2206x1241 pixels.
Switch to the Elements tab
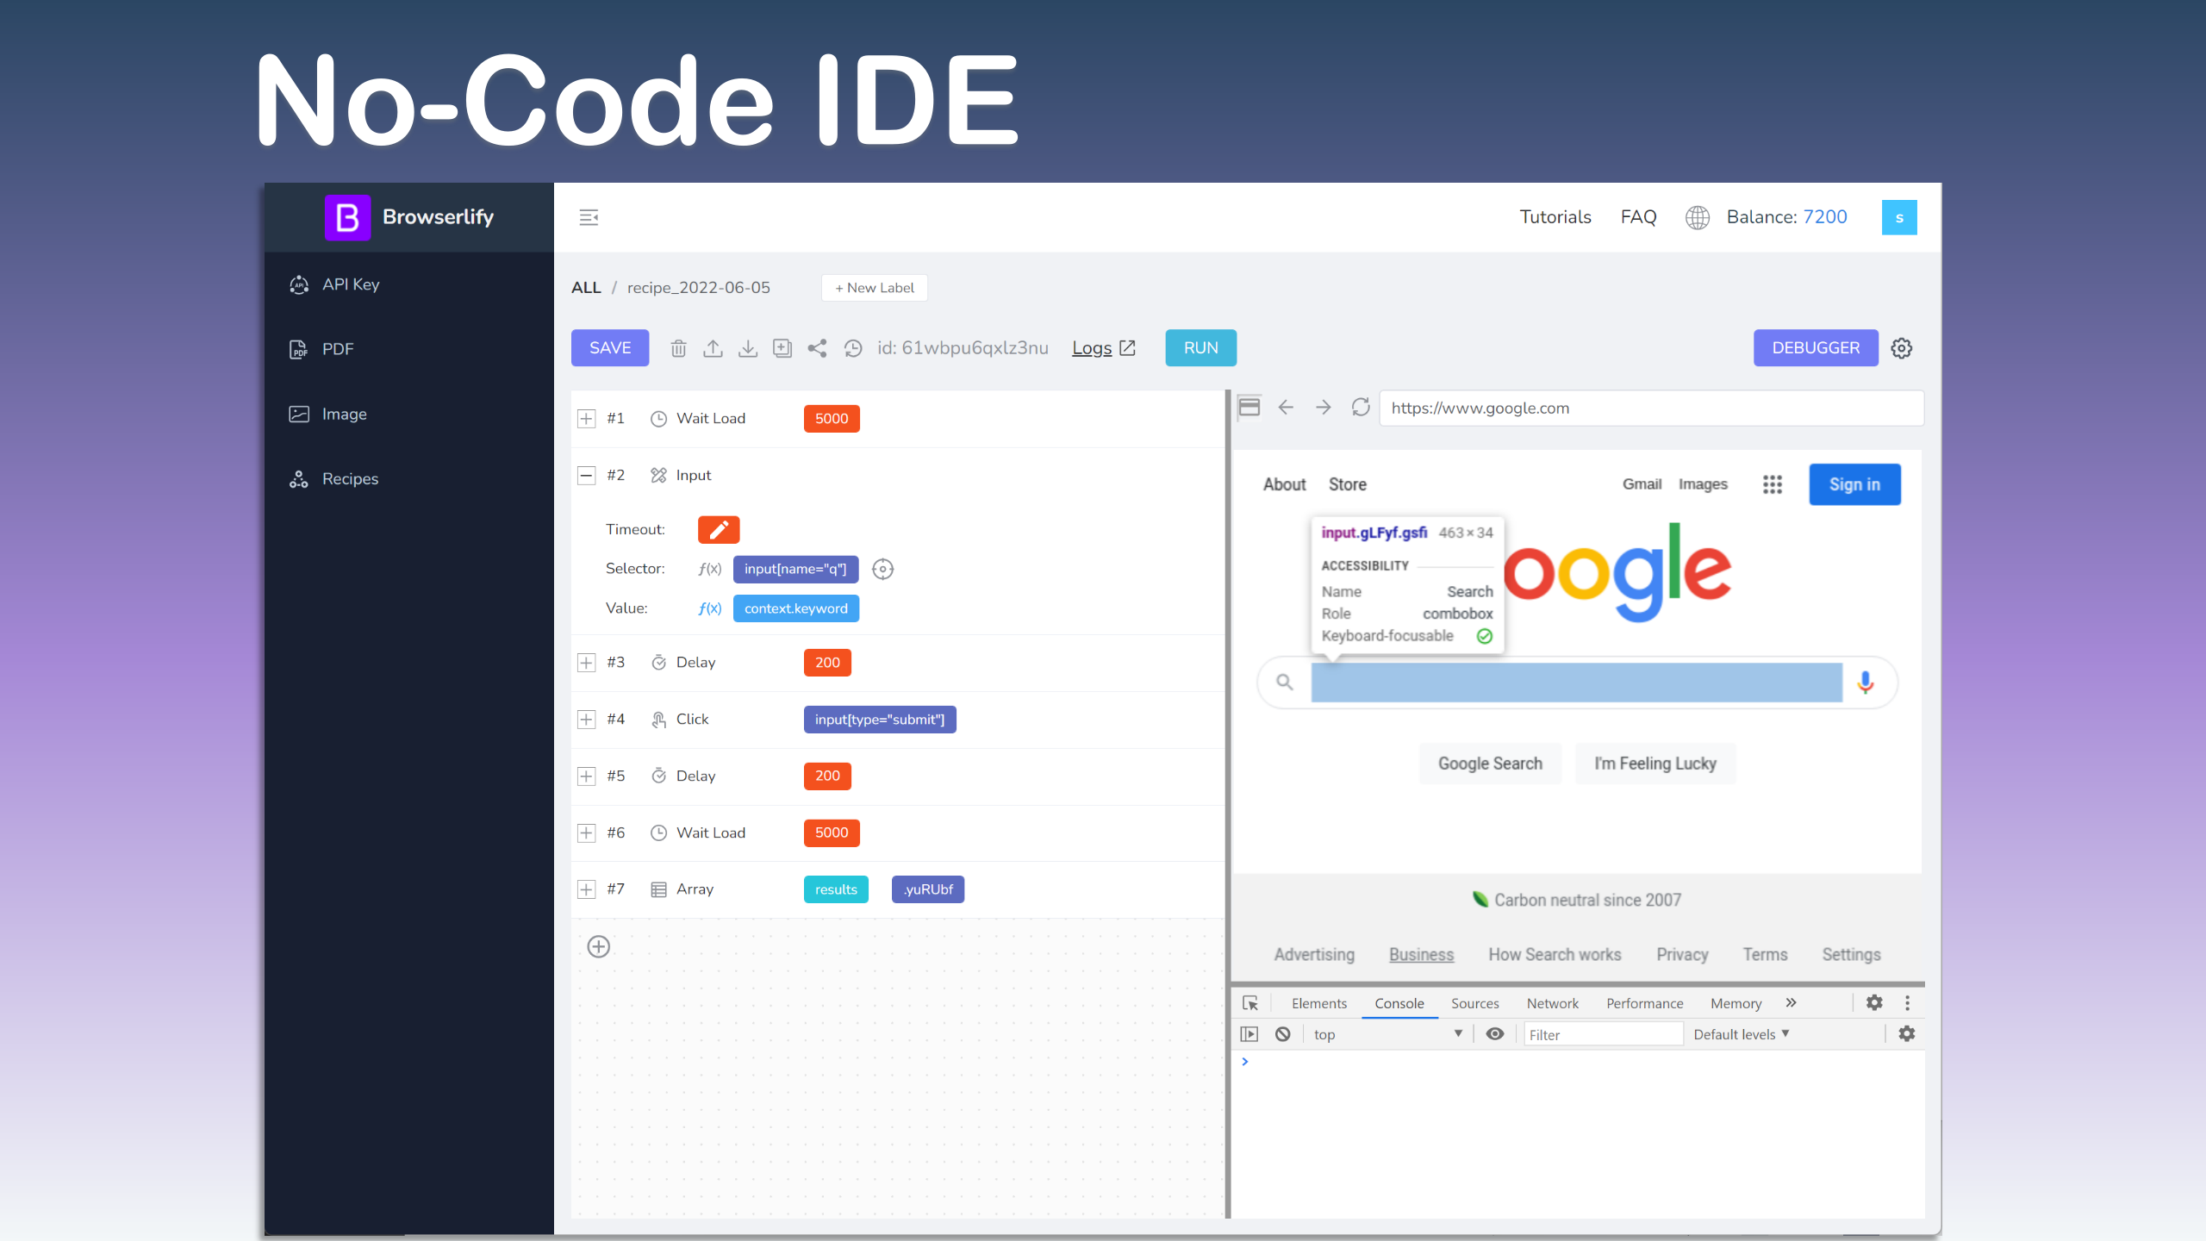point(1318,1003)
